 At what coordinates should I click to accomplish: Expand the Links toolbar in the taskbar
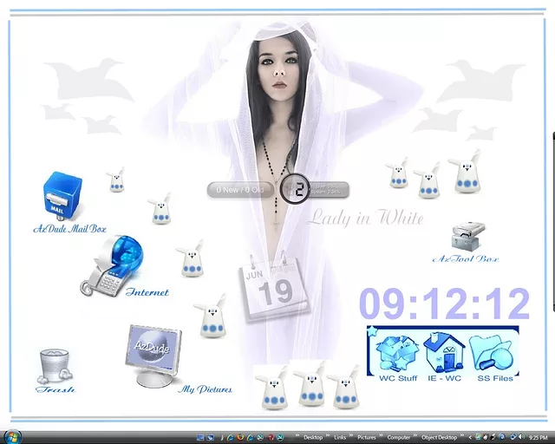[x=340, y=437]
